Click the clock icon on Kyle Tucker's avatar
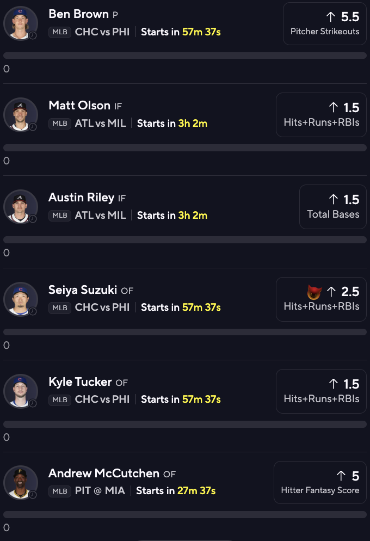The image size is (370, 541). point(33,403)
